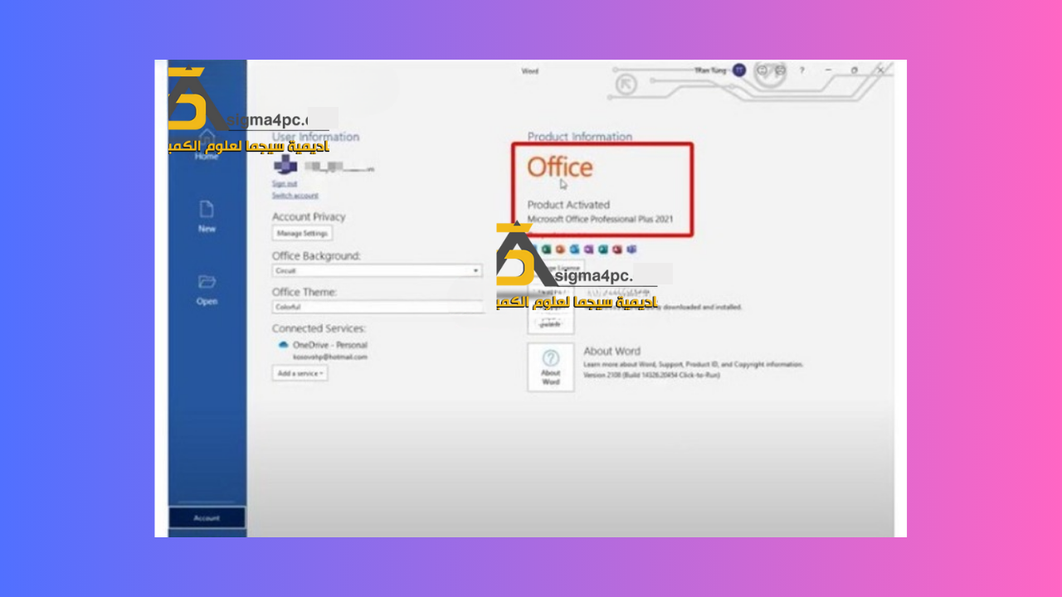The height and width of the screenshot is (597, 1062).
Task: Click the Sign out link
Action: point(285,183)
